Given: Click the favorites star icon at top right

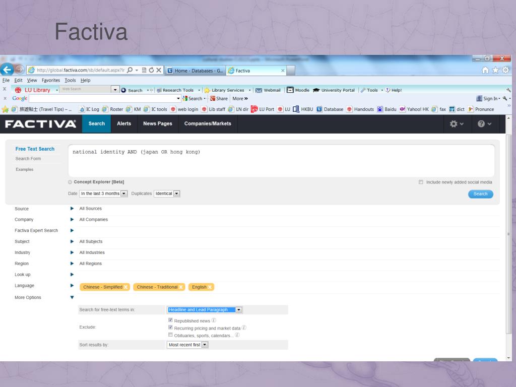Looking at the screenshot, I should click(x=495, y=70).
